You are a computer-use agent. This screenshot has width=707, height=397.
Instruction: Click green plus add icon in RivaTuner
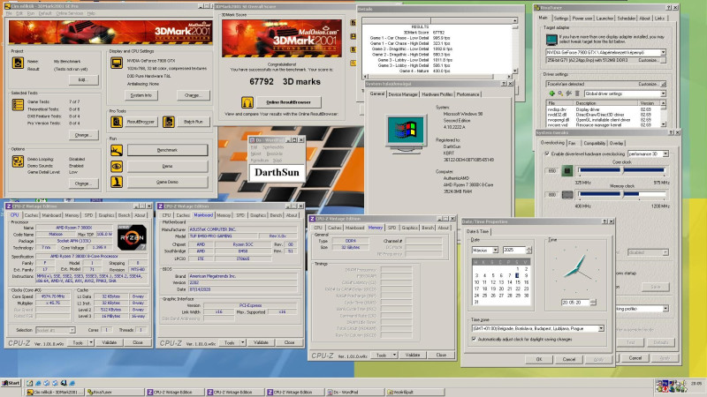[551, 94]
